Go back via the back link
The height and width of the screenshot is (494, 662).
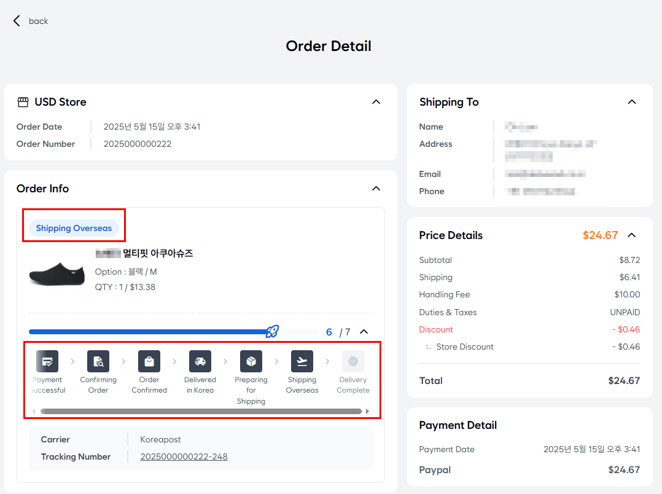coord(38,21)
